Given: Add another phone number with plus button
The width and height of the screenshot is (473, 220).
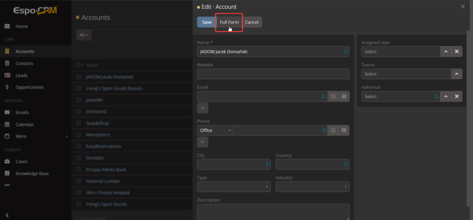Looking at the screenshot, I should tap(203, 142).
